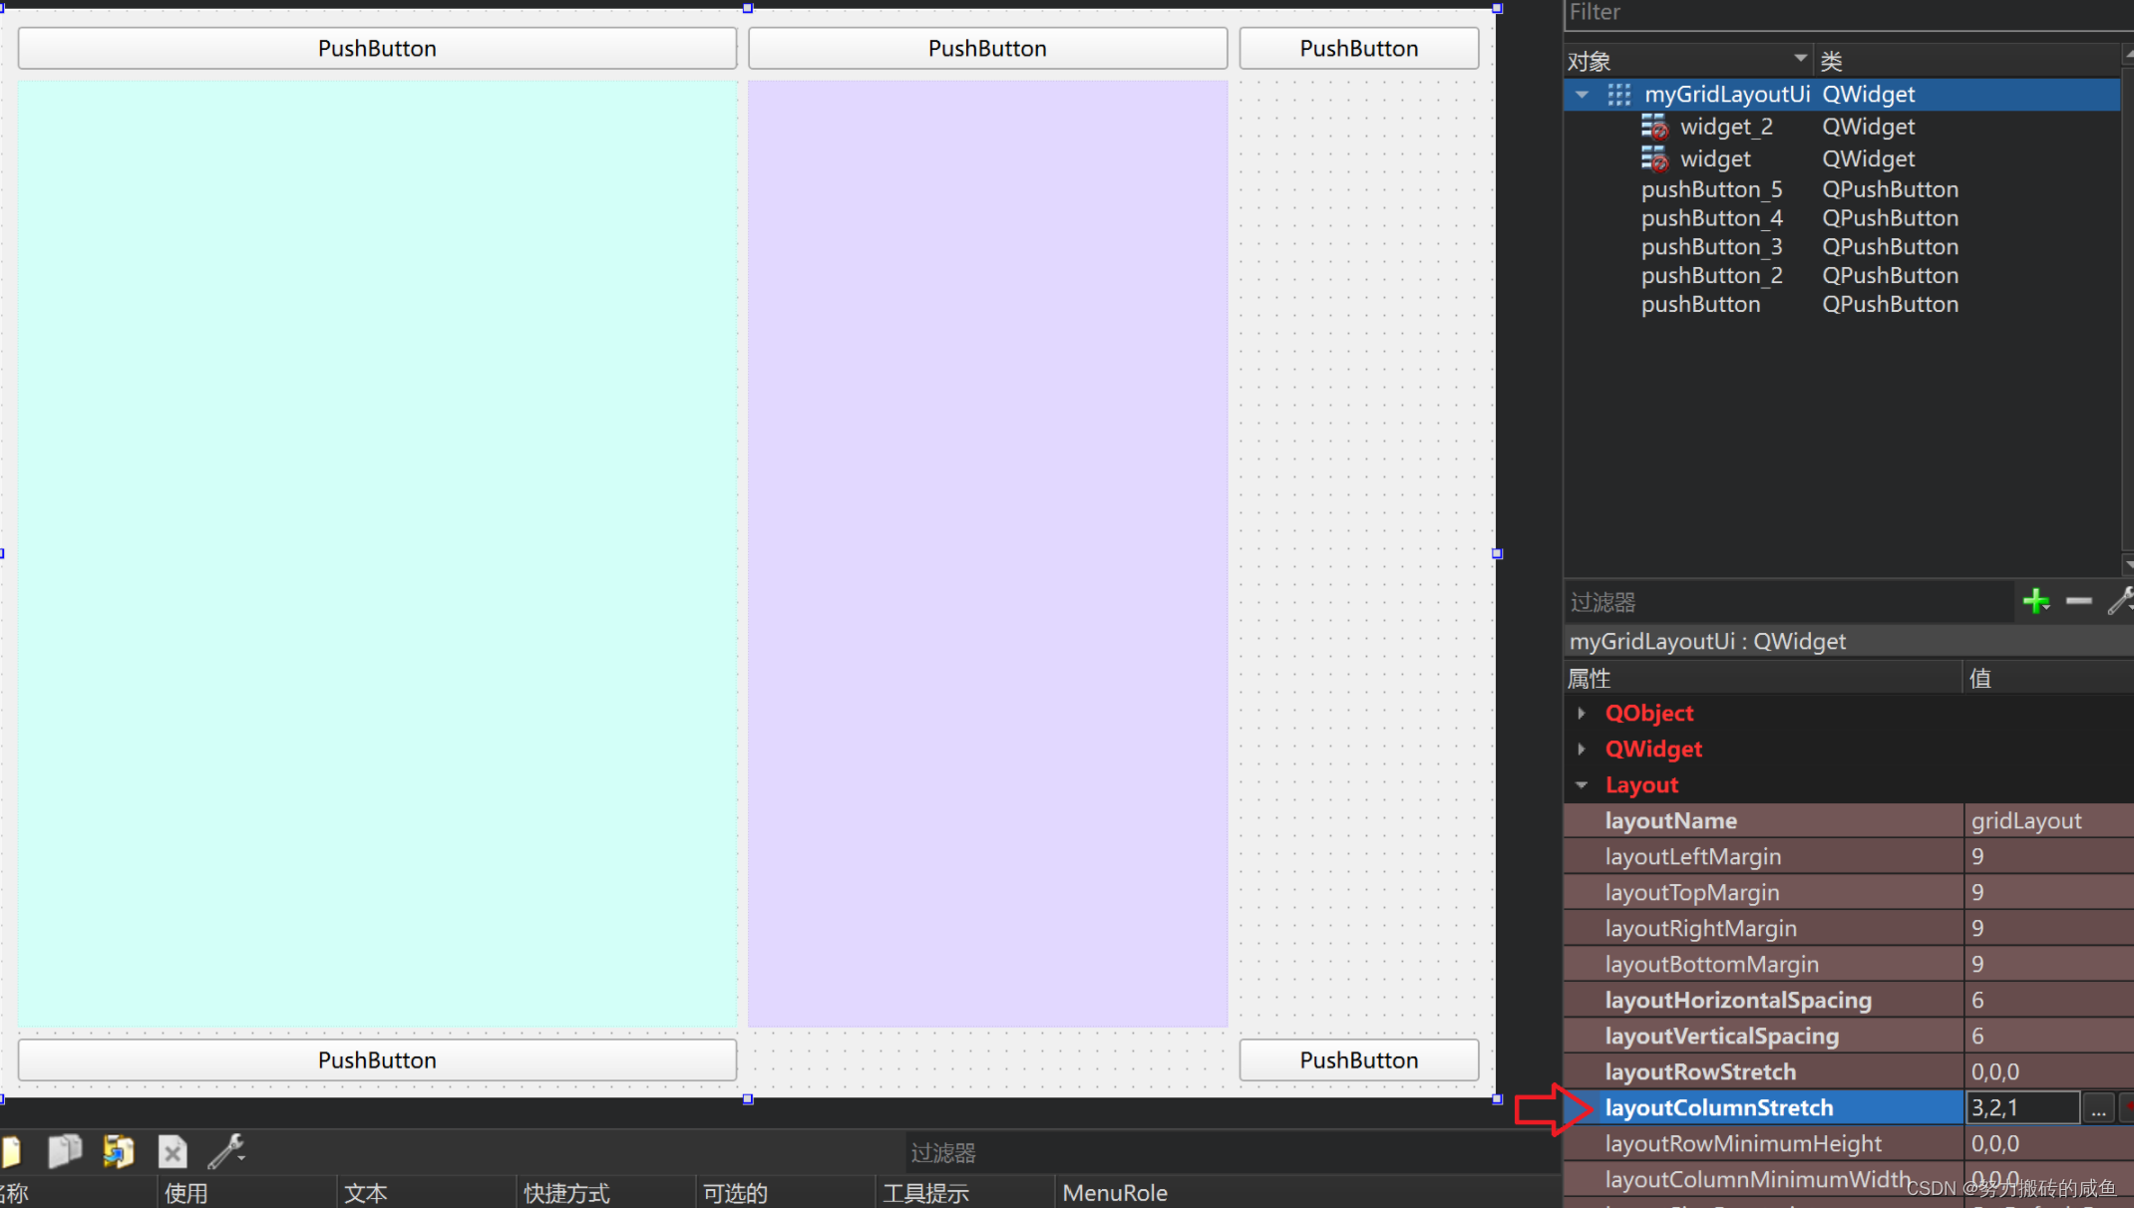Click the bottom-right PushButton on the form
Image resolution: width=2134 pixels, height=1208 pixels.
click(x=1358, y=1060)
